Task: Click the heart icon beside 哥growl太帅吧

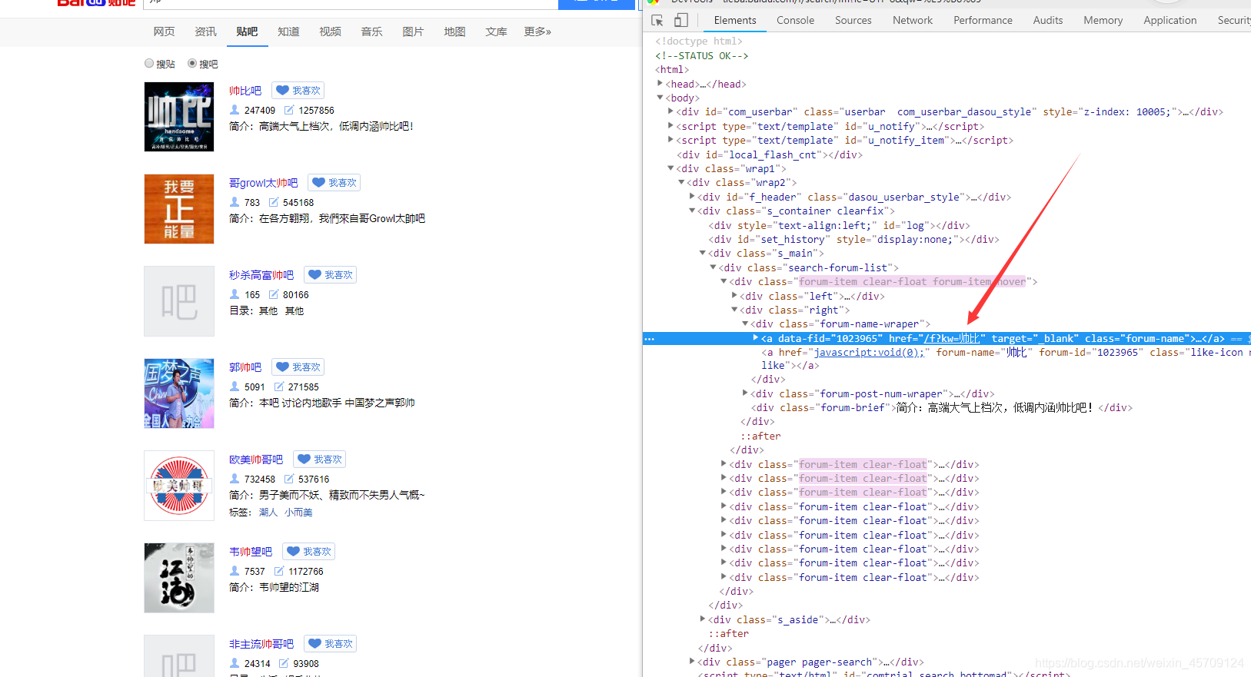Action: (x=318, y=183)
